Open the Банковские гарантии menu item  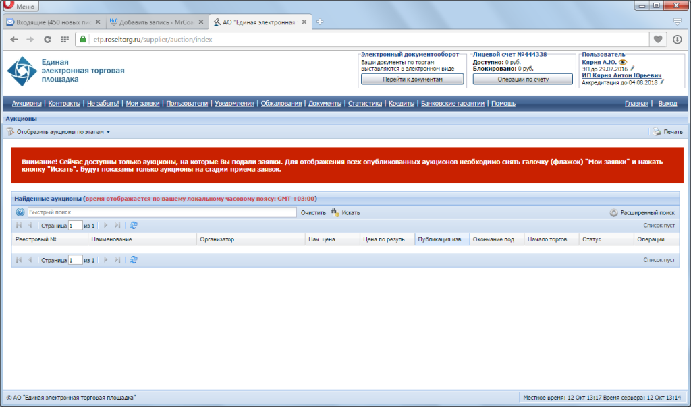coord(453,103)
